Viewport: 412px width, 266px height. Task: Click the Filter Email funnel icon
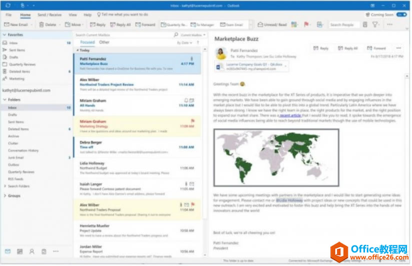375,25
